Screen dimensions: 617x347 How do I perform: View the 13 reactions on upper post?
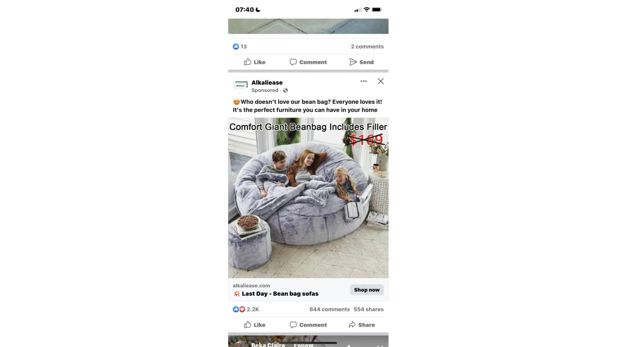[240, 46]
